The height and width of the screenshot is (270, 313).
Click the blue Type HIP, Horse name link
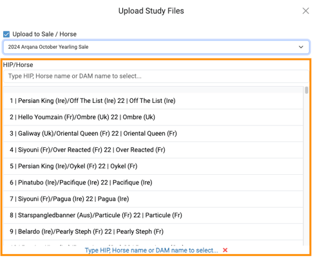151,250
